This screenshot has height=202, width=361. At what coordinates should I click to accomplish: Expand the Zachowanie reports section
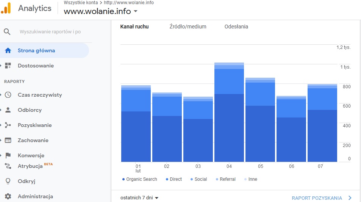[x=33, y=140]
